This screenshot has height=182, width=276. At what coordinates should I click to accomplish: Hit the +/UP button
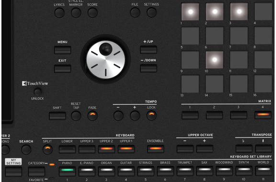pos(149,50)
